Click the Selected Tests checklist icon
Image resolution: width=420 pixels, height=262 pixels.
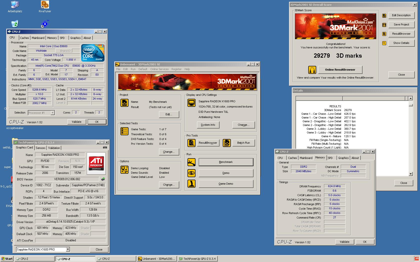point(124,131)
